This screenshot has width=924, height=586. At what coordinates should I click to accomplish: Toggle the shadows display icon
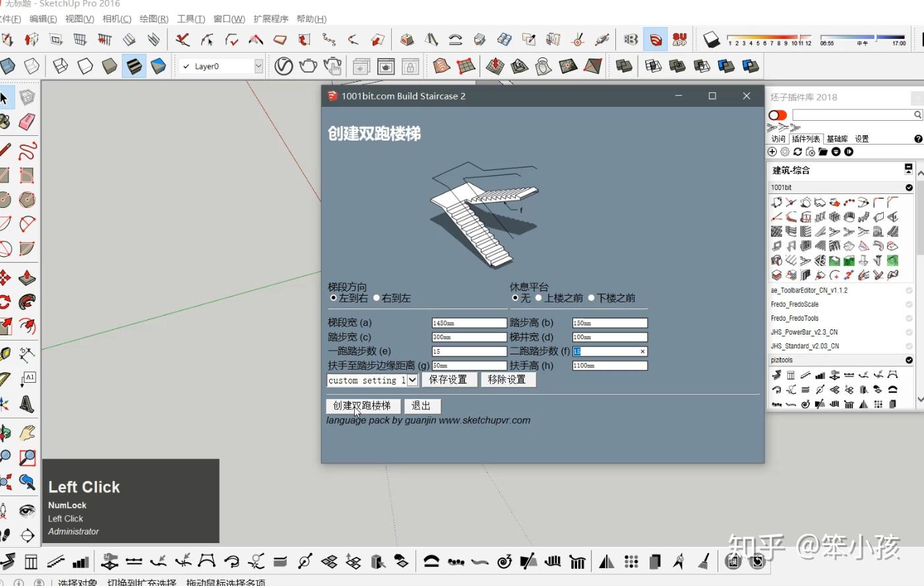[x=711, y=40]
